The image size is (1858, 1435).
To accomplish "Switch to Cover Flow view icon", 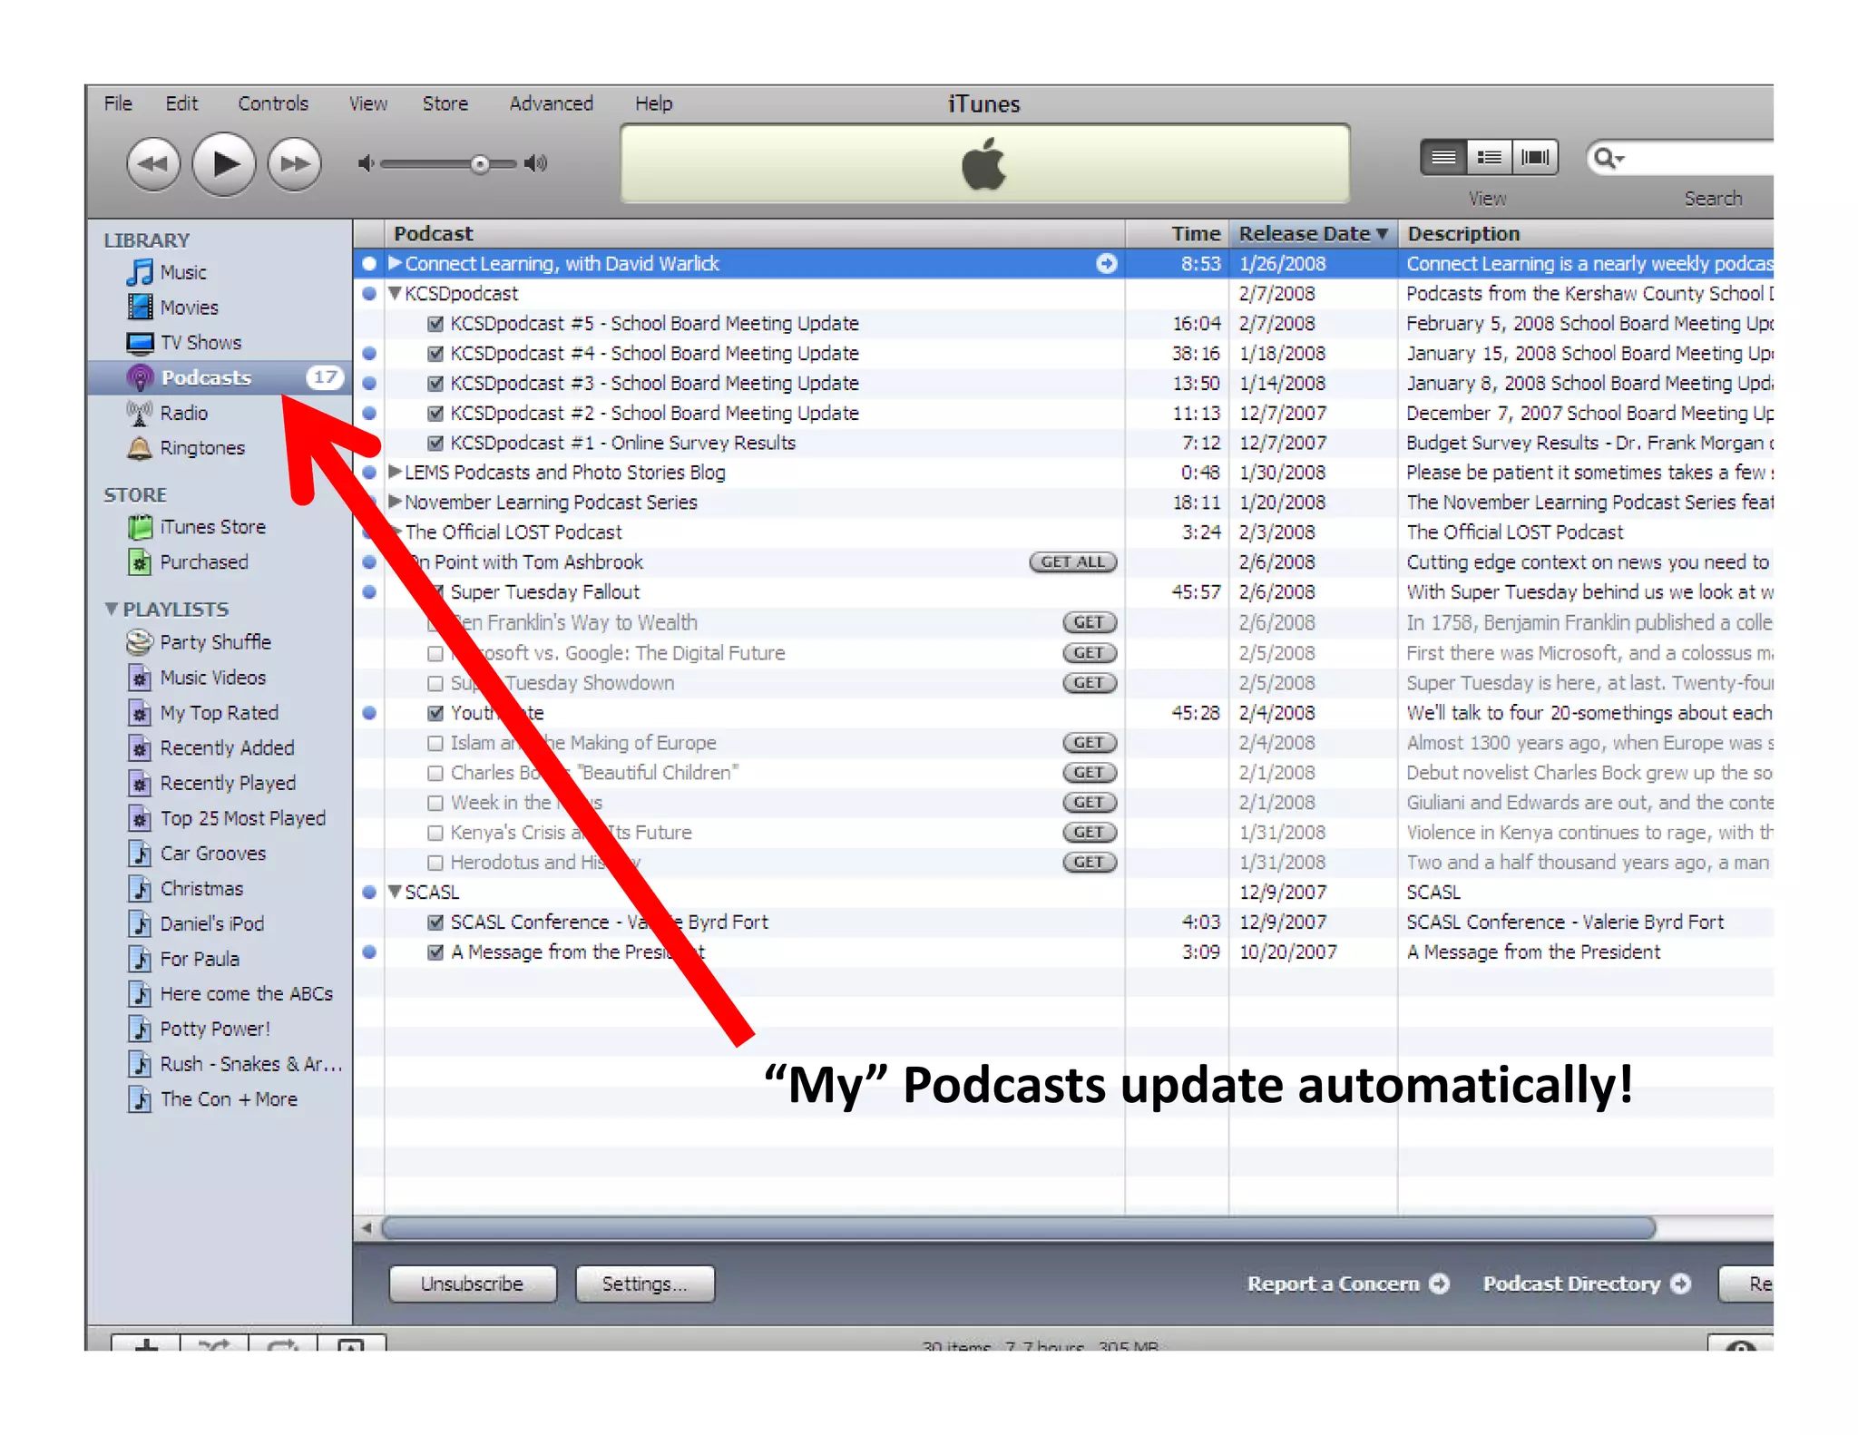I will tap(1535, 157).
